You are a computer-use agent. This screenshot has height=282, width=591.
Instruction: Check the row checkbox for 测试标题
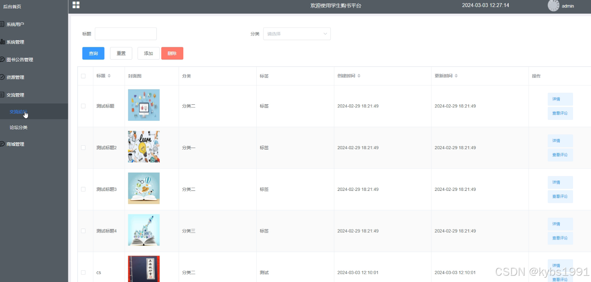point(83,106)
